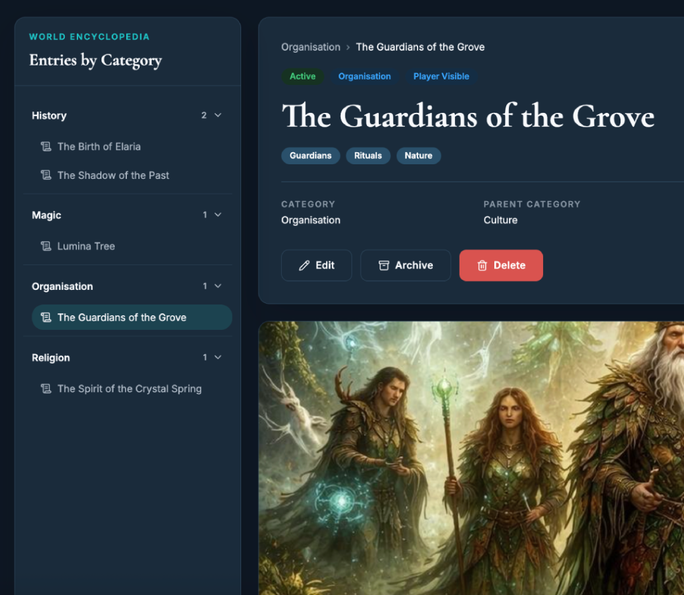Click the scroll icon beside The Shadow of the Past
The image size is (684, 595).
(x=46, y=175)
